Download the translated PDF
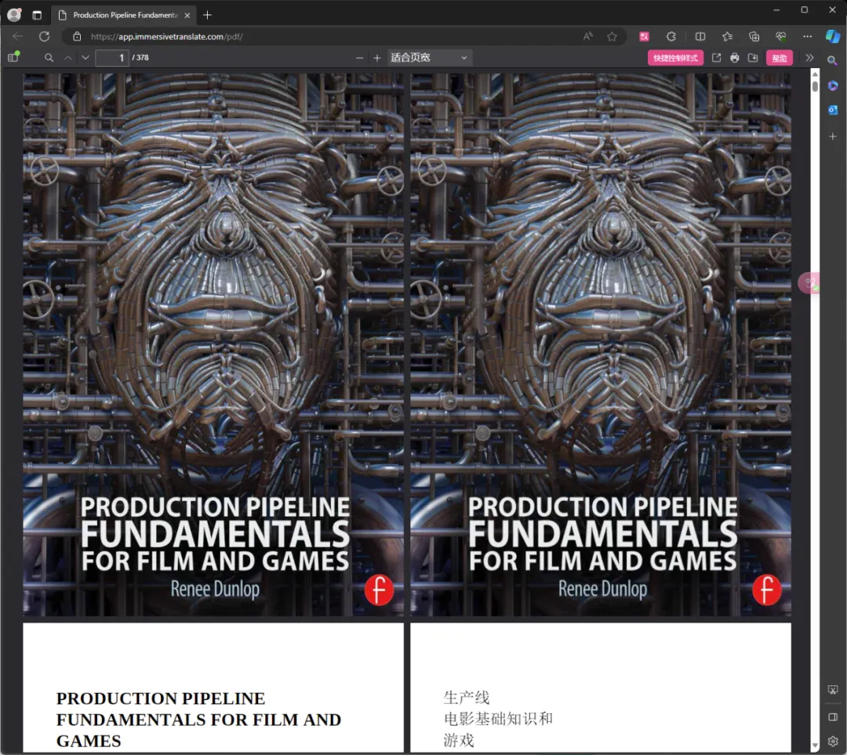The width and height of the screenshot is (847, 755). (x=752, y=58)
